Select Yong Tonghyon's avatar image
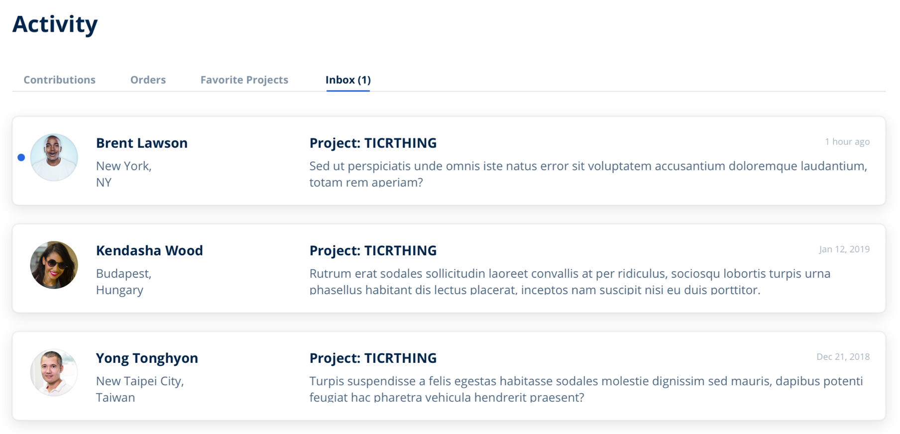Screen dimensions: 900x434 coord(54,372)
